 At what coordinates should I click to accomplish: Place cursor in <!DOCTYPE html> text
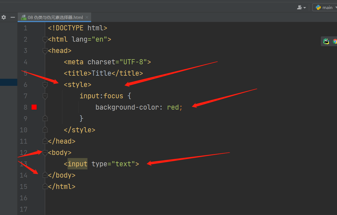click(x=78, y=28)
